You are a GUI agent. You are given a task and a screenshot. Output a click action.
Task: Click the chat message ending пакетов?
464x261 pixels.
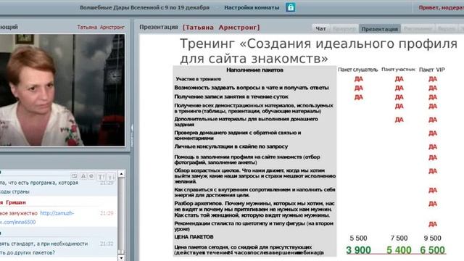tap(43, 248)
